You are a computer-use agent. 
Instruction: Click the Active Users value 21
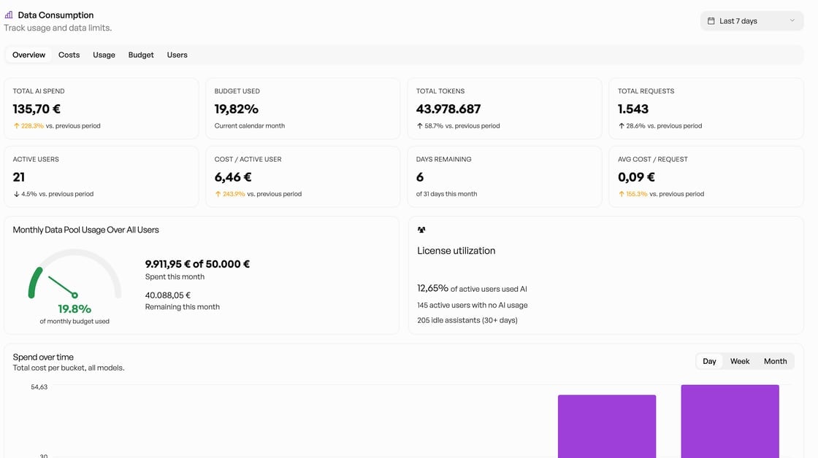[x=19, y=177]
